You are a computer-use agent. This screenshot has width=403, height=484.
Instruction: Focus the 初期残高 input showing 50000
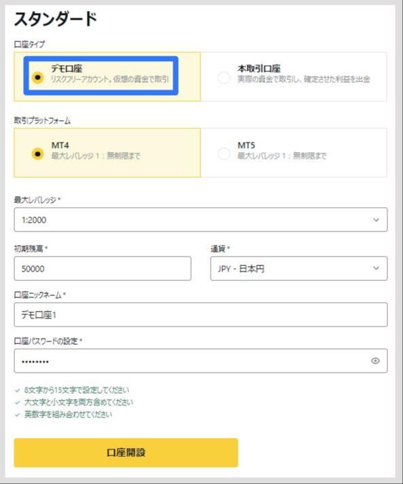pos(103,269)
